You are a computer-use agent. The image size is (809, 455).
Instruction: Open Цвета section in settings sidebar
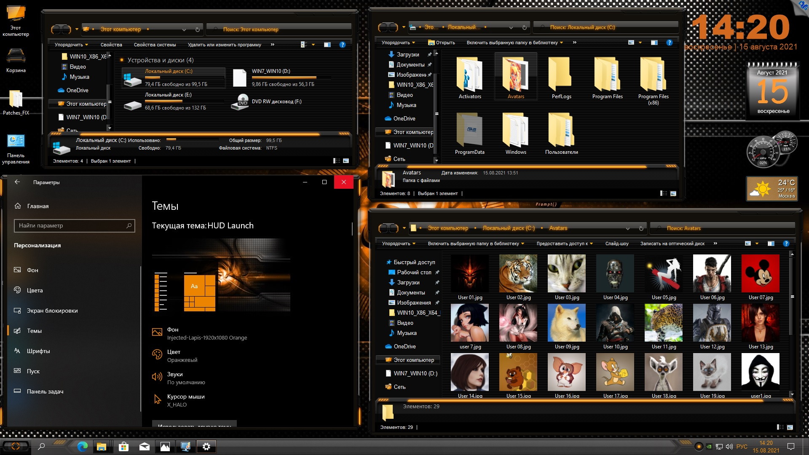point(35,290)
